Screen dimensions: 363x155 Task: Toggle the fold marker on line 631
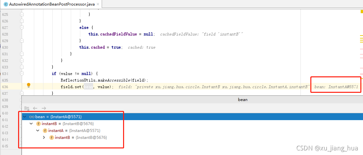pos(22,54)
